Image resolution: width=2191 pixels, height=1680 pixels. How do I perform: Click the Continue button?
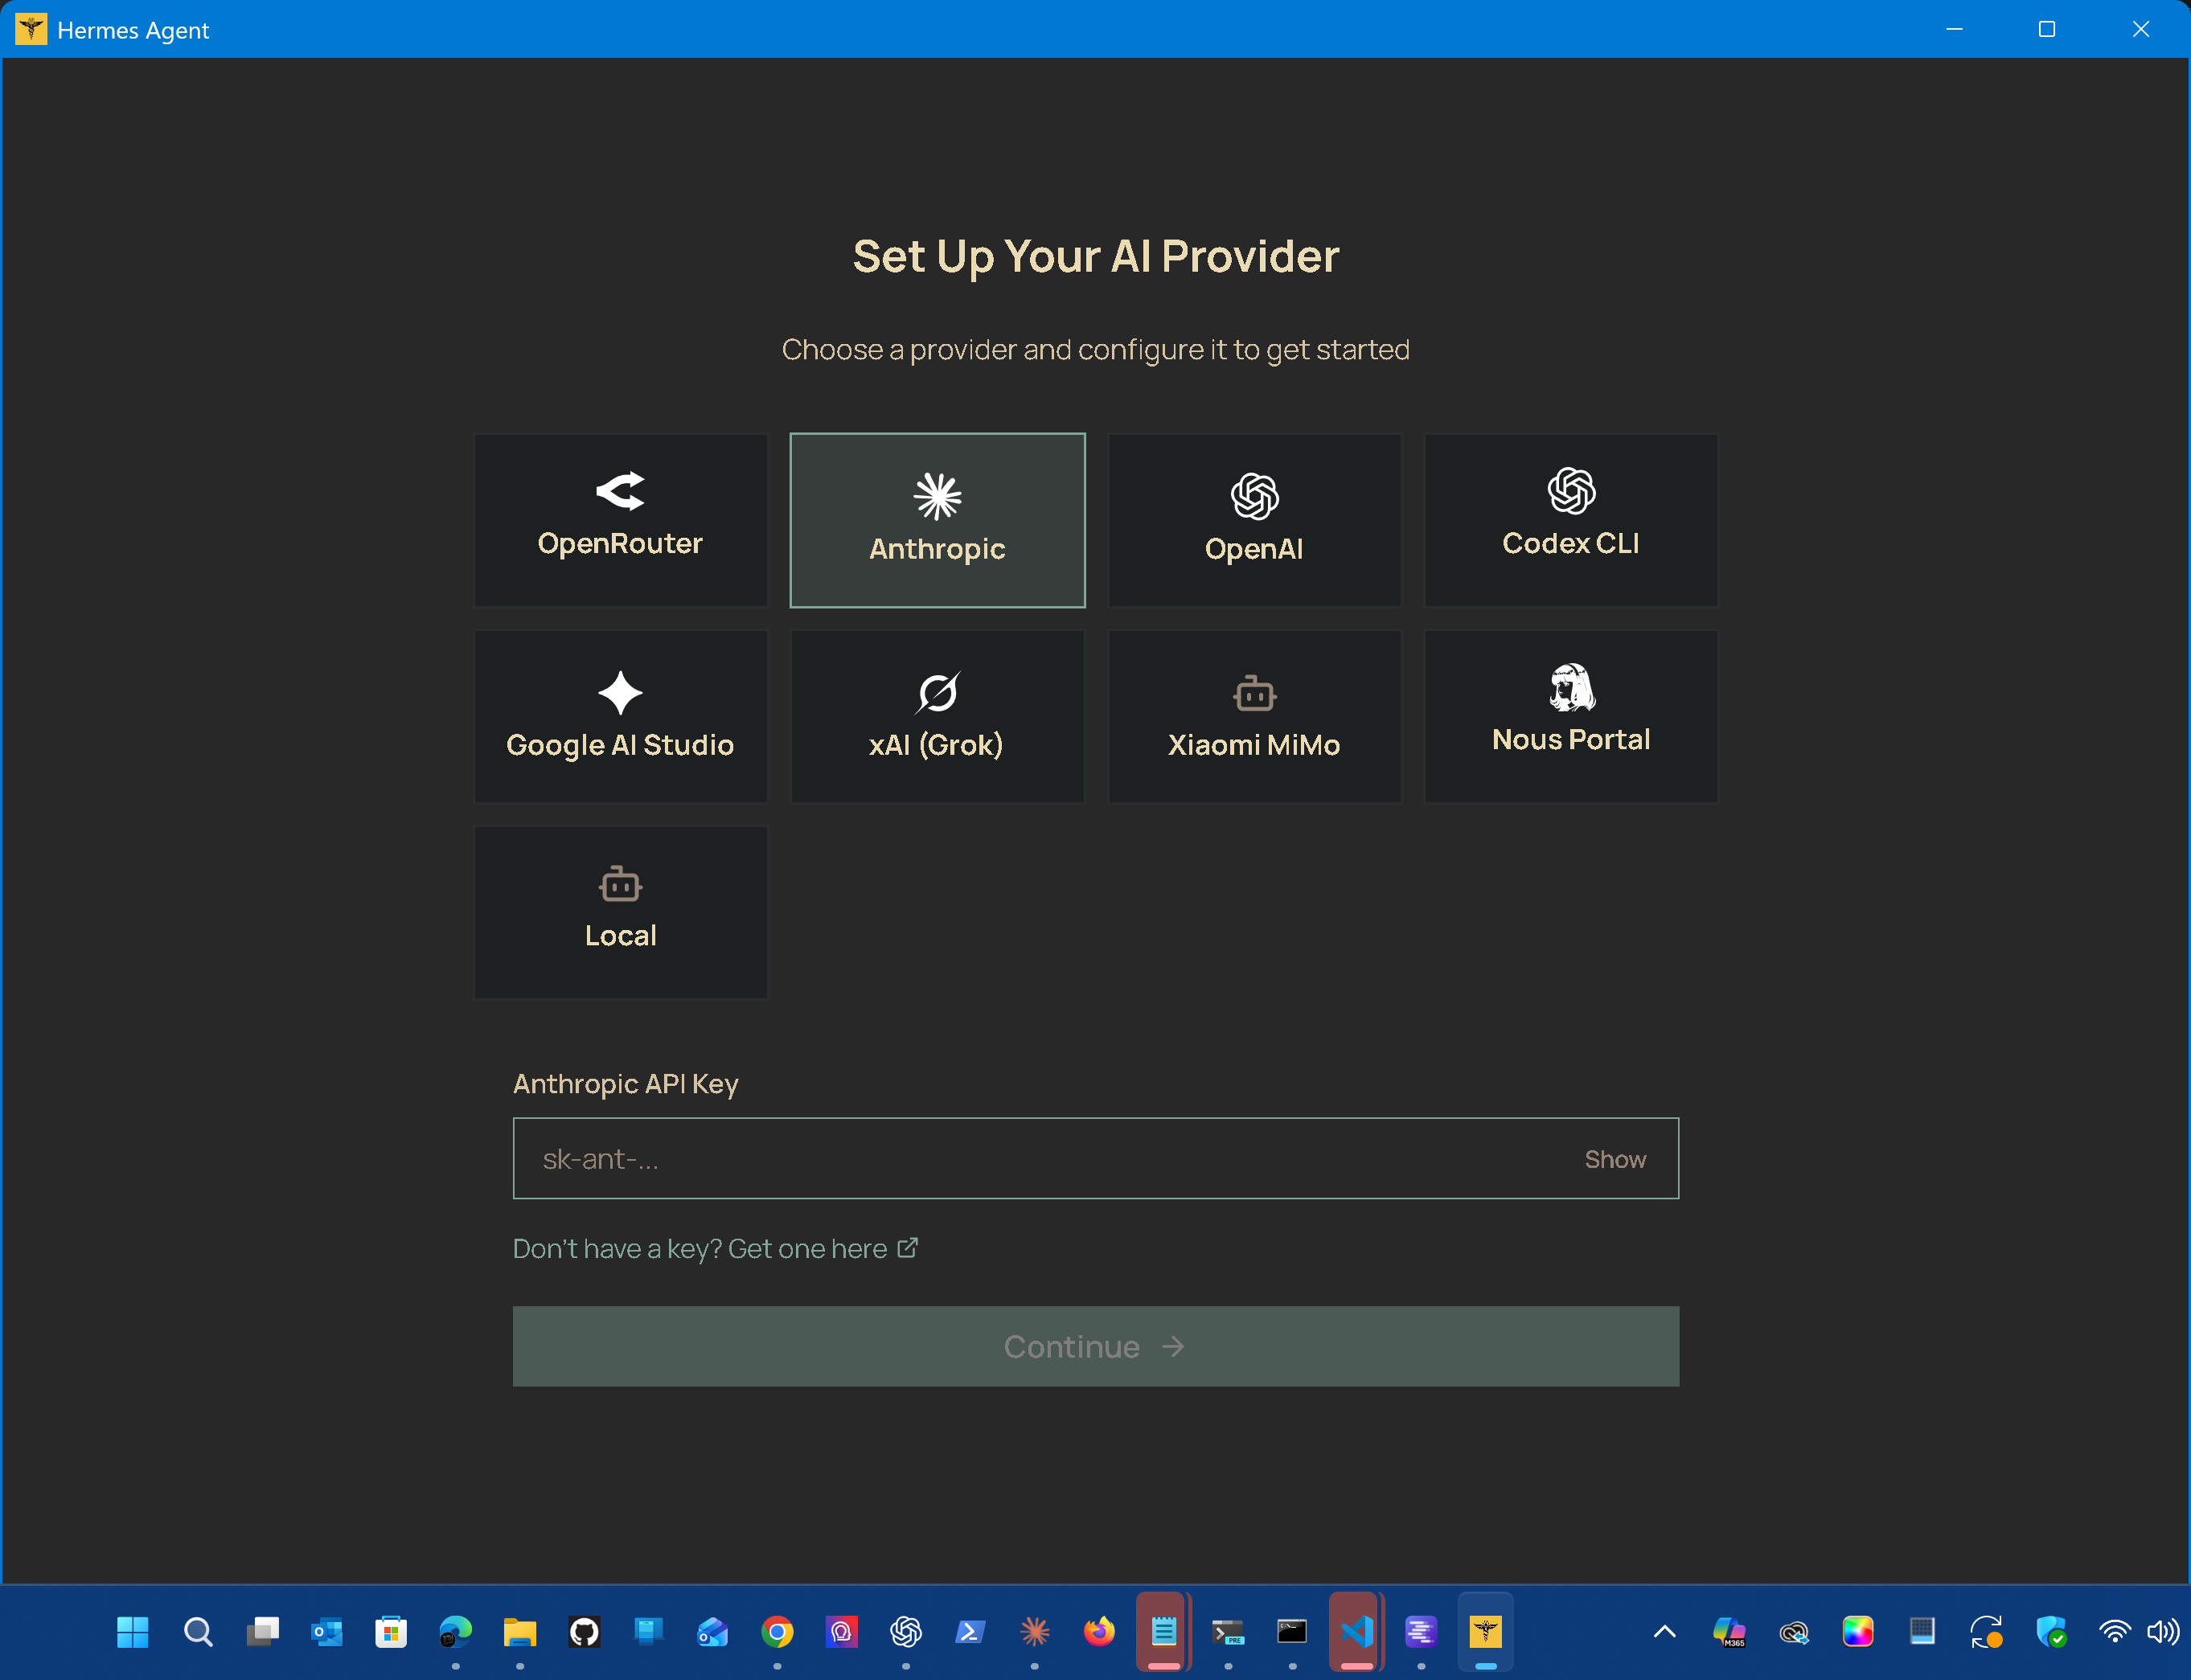(x=1095, y=1346)
